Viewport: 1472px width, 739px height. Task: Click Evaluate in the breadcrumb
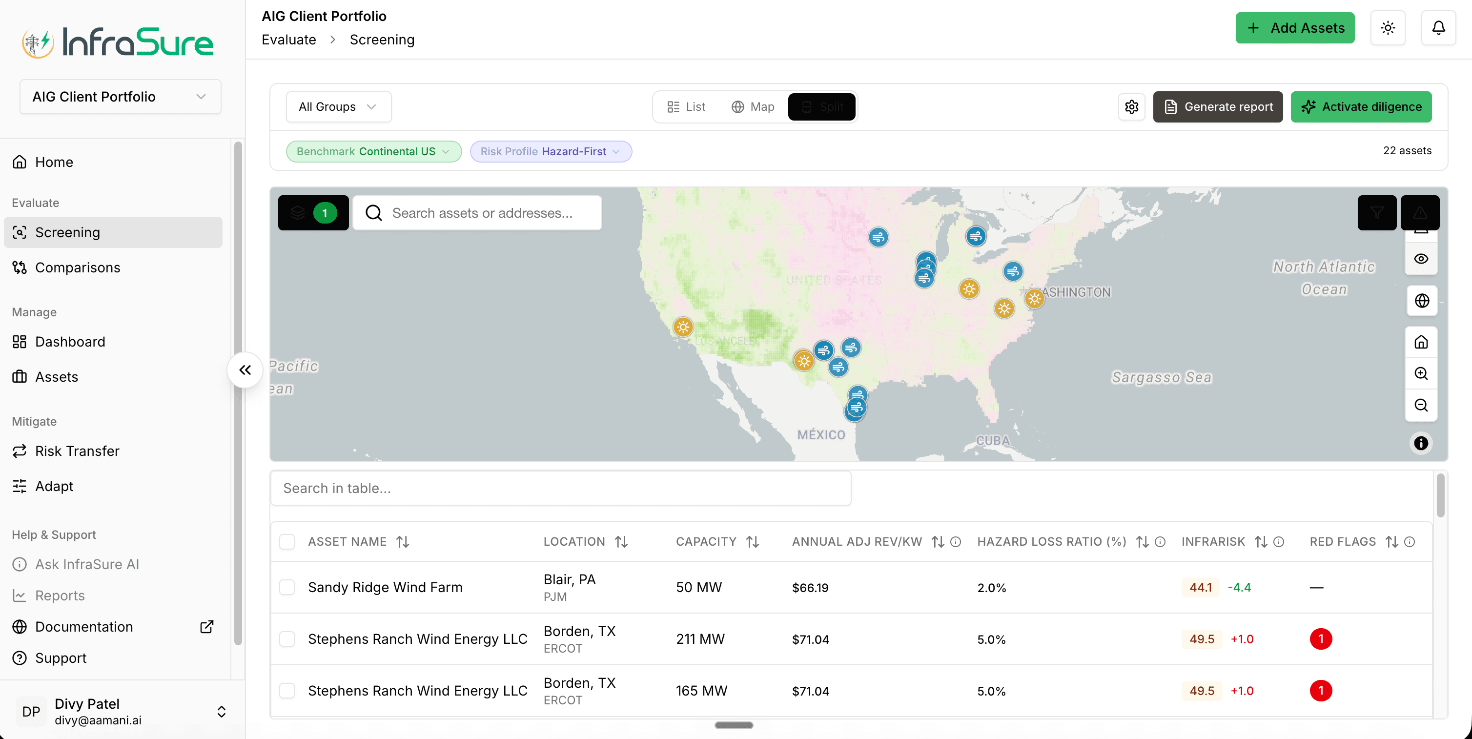288,40
